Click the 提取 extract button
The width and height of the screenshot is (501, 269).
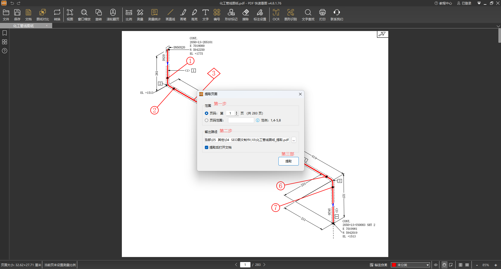click(288, 161)
